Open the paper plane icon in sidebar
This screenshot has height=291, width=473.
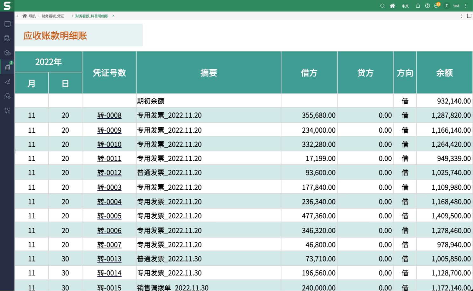click(7, 82)
